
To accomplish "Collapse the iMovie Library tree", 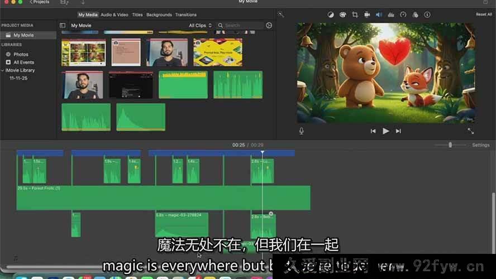I will tap(3, 70).
